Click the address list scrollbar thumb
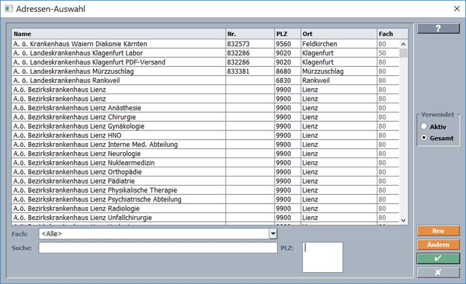This screenshot has height=284, width=466. [403, 53]
